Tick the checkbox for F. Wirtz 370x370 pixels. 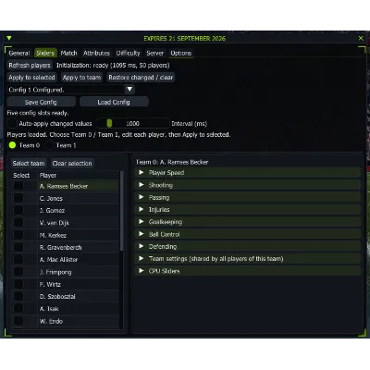click(18, 284)
